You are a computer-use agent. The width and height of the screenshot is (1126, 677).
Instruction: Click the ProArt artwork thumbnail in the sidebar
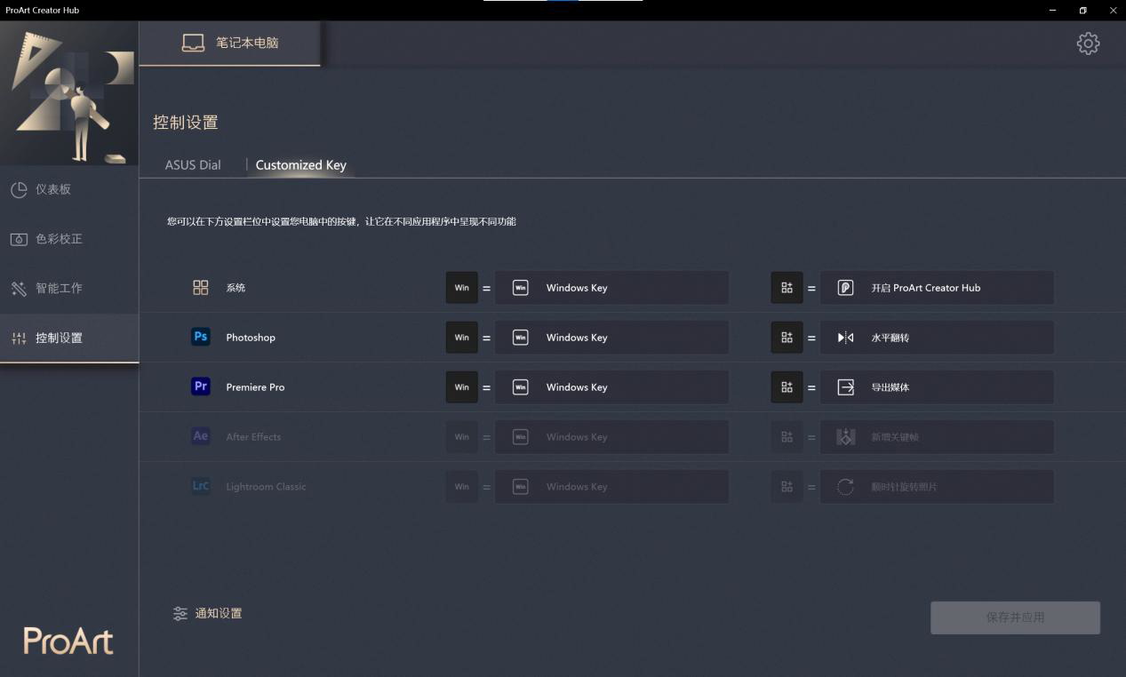[69, 93]
